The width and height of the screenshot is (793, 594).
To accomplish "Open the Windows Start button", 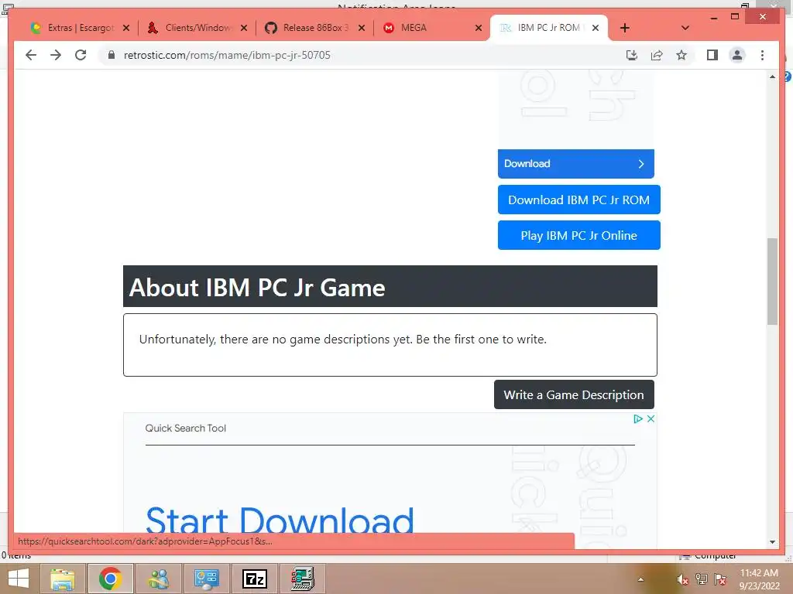I will tap(19, 579).
